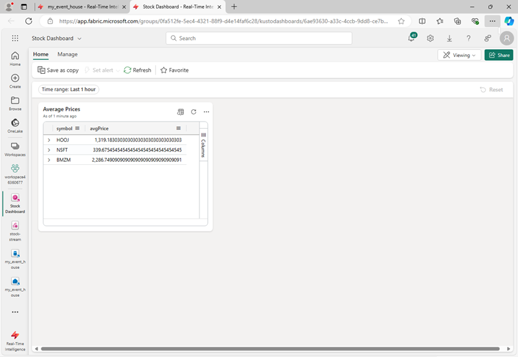Viewport: 518px width, 357px height.
Task: Focus the Search box
Action: [x=259, y=38]
